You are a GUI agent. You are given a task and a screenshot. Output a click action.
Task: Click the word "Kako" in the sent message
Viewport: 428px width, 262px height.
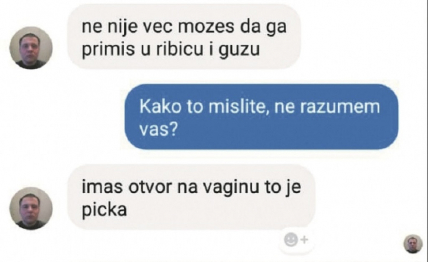click(x=160, y=107)
